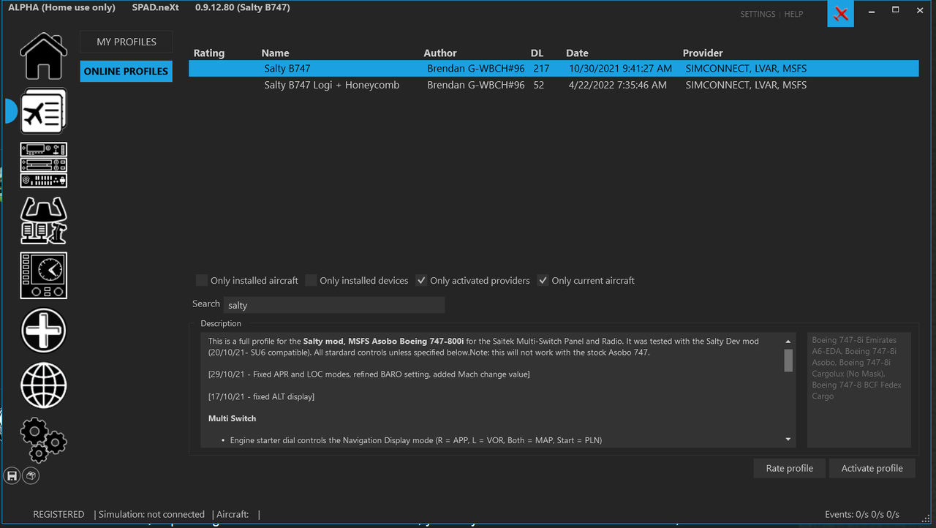
Task: Open SETTINGS in the title bar
Action: pyautogui.click(x=758, y=14)
